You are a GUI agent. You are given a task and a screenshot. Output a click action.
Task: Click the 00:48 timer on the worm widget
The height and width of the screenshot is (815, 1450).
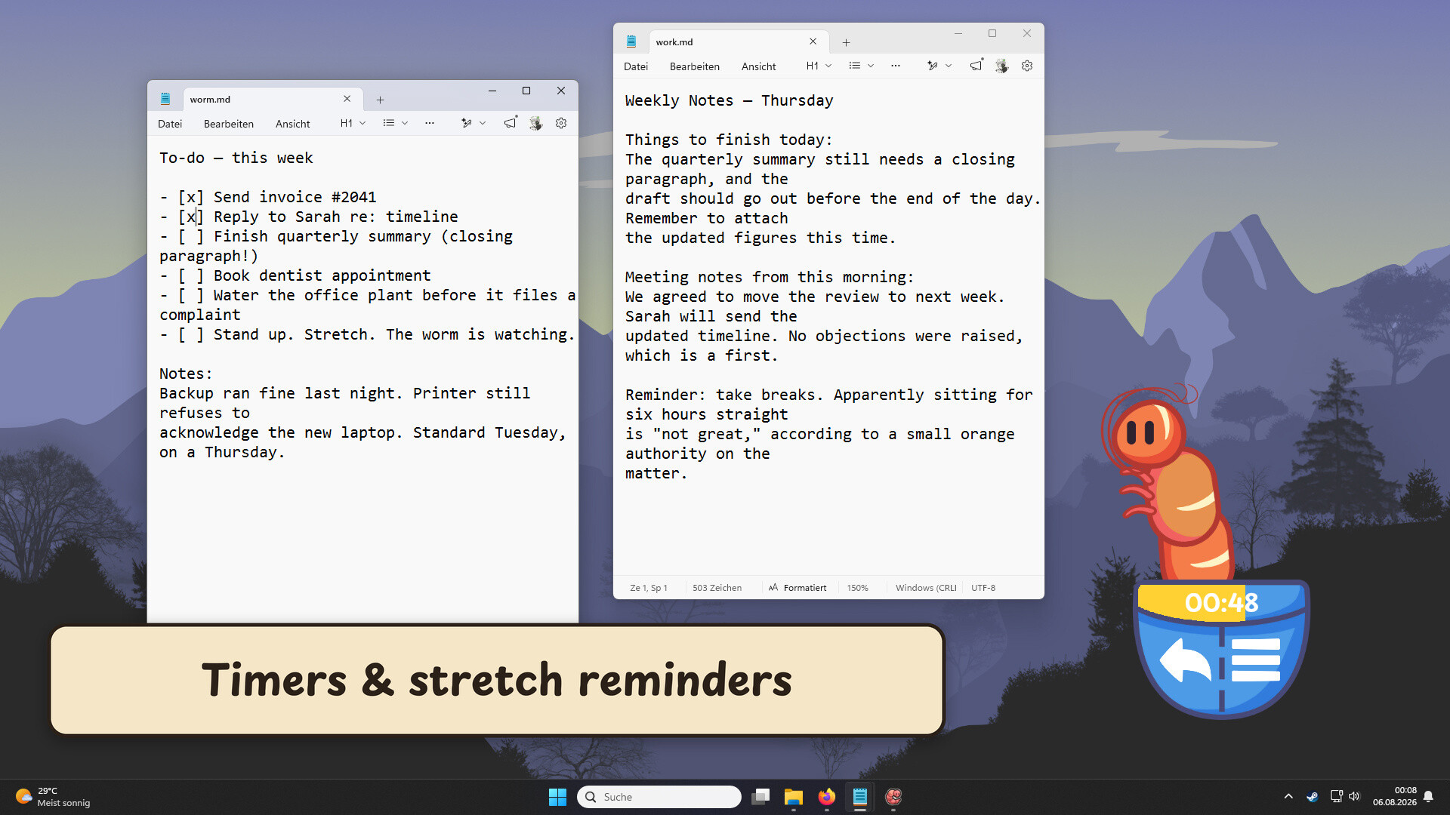click(1221, 602)
